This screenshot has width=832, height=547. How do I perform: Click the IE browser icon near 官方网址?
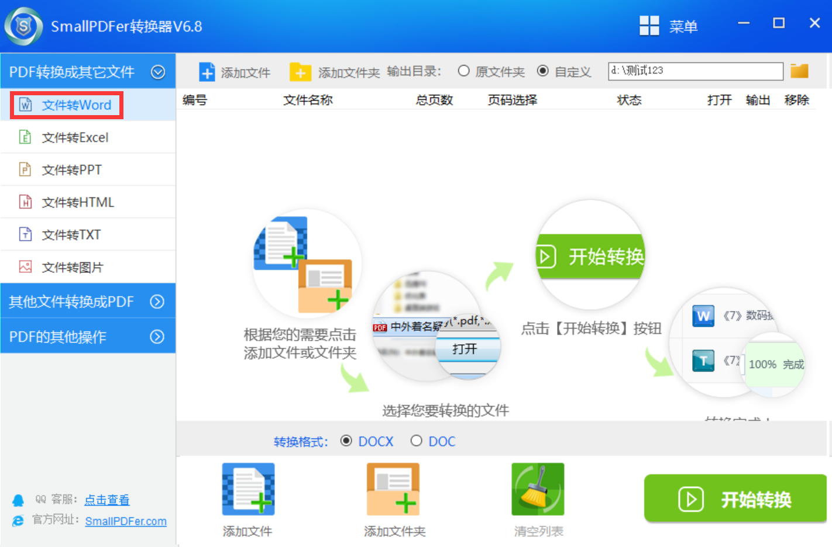[x=18, y=520]
